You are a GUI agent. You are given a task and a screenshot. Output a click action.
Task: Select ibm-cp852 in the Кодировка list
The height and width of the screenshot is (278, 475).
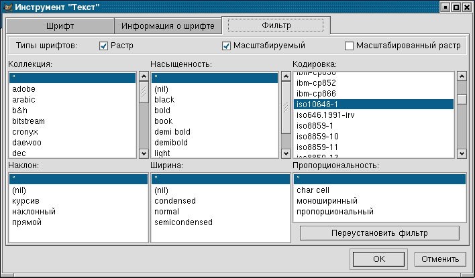point(374,83)
